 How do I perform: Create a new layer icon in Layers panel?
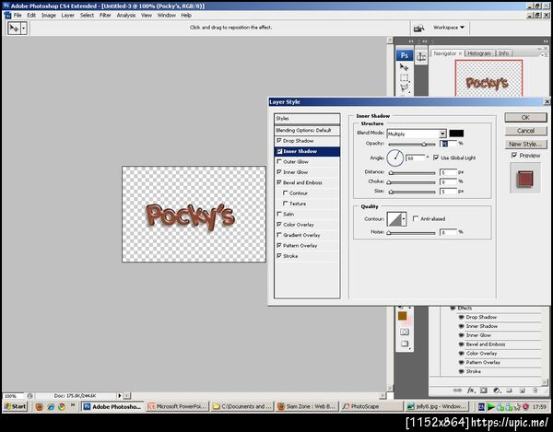click(x=522, y=390)
